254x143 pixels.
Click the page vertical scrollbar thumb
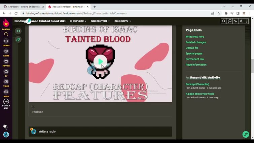point(252,66)
